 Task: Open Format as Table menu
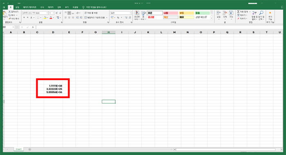[x=143, y=15]
